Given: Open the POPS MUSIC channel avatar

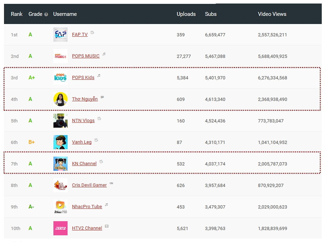Looking at the screenshot, I should click(60, 56).
